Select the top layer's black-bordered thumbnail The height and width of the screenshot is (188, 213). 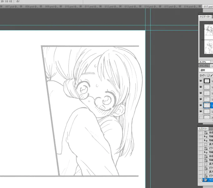pos(207,81)
